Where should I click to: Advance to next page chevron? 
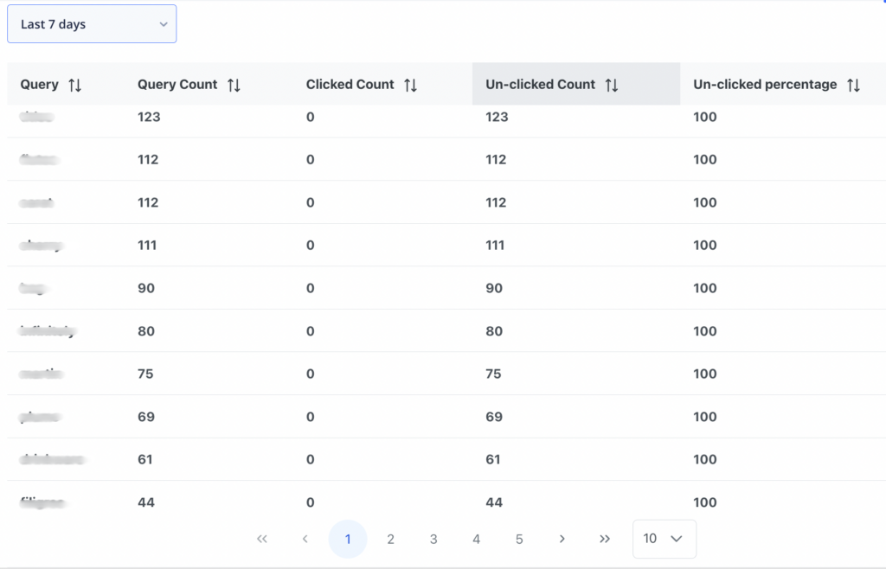562,539
